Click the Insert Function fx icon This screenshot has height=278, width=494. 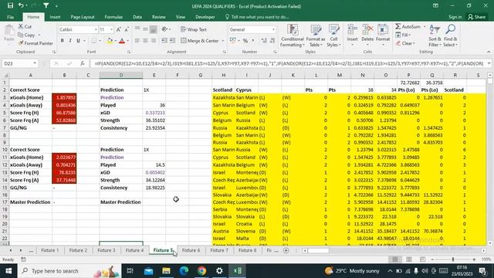tap(83, 63)
